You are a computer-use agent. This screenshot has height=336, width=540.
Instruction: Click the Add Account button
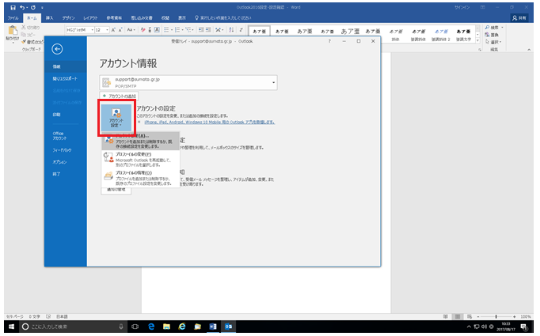(119, 96)
